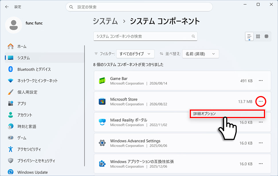Screen dimensions: 278x176
Task: Maximize the settings window
Action: [258, 4]
